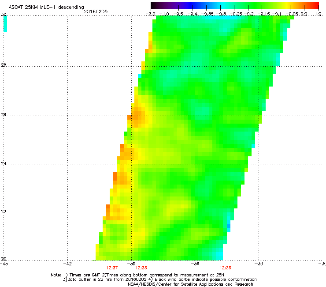Click the note line 'Data buffer is 22 hrs'
The image size is (326, 287).
click(159, 279)
